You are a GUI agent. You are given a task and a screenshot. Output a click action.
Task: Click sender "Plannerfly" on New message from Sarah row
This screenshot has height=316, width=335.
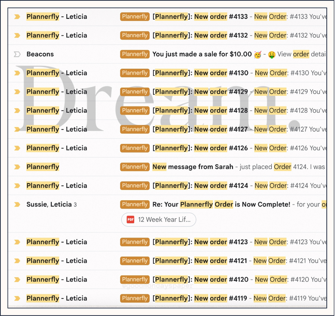[43, 167]
